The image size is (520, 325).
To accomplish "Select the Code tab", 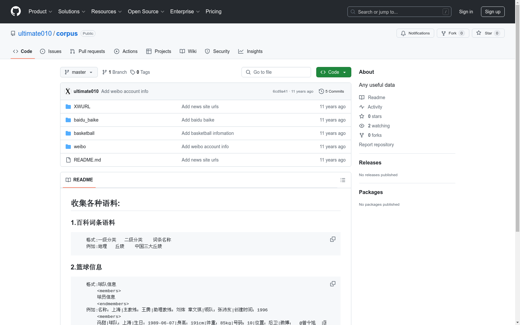I will pos(23,51).
